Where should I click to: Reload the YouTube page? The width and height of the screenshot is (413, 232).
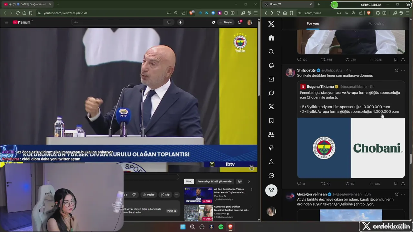tap(18, 13)
